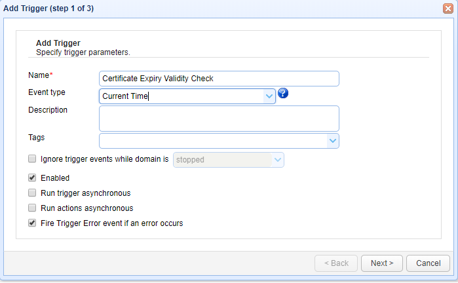Click the Cancel button

428,263
